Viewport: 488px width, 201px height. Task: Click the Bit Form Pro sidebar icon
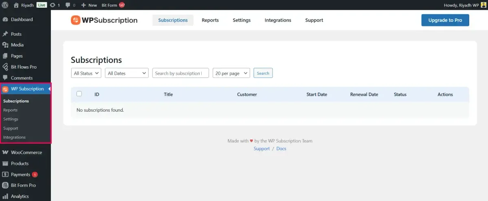coord(5,185)
